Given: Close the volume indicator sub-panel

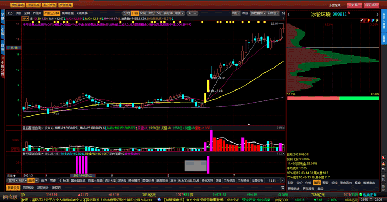Looking at the screenshot, I should point(283,128).
